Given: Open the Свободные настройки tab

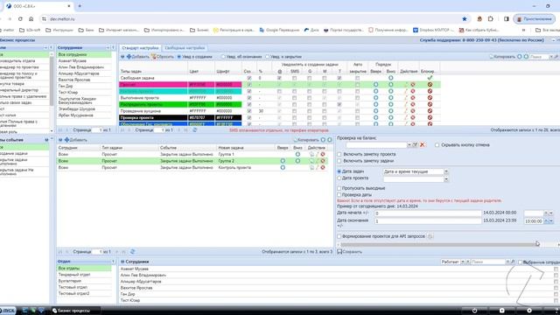Looking at the screenshot, I should click(x=185, y=48).
